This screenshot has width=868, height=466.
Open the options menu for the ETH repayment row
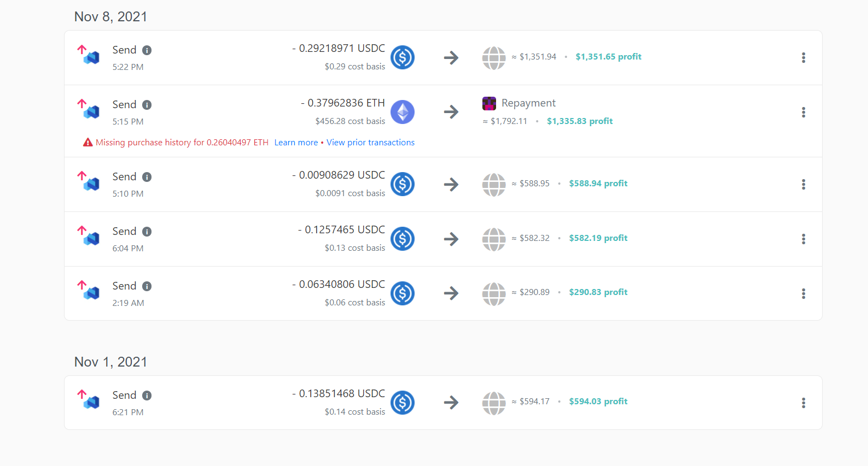click(803, 113)
